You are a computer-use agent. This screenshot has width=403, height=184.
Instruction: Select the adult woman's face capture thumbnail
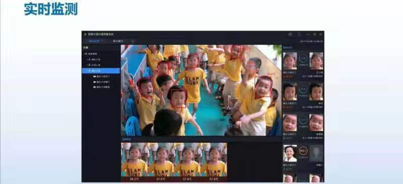pyautogui.click(x=290, y=153)
